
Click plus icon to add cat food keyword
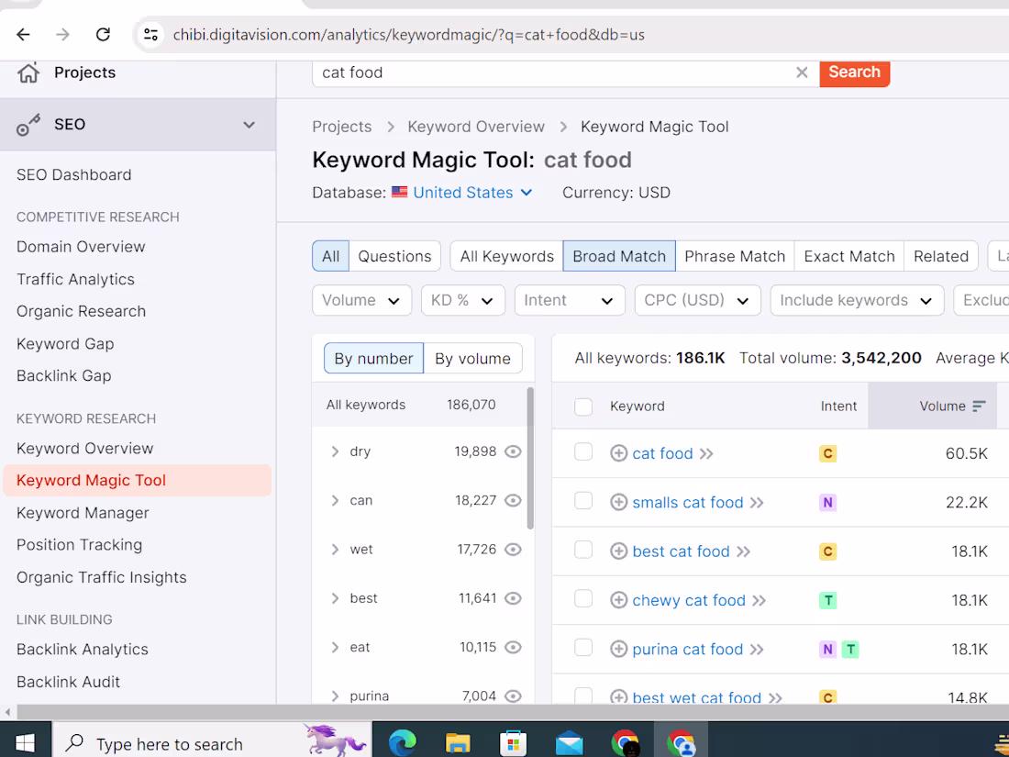618,453
